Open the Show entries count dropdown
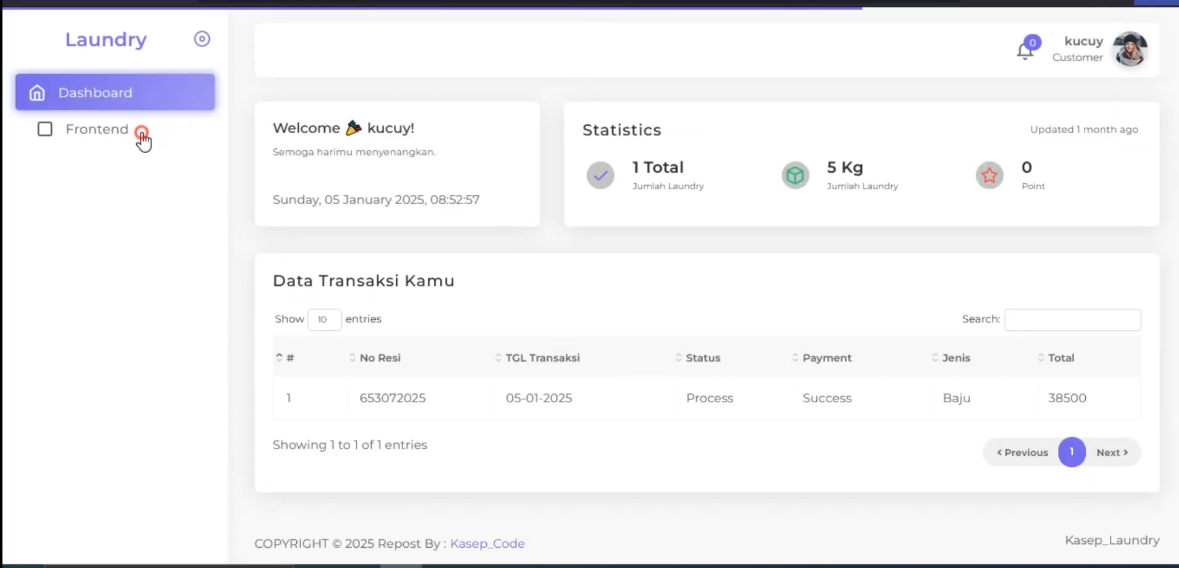The width and height of the screenshot is (1179, 568). coord(325,319)
